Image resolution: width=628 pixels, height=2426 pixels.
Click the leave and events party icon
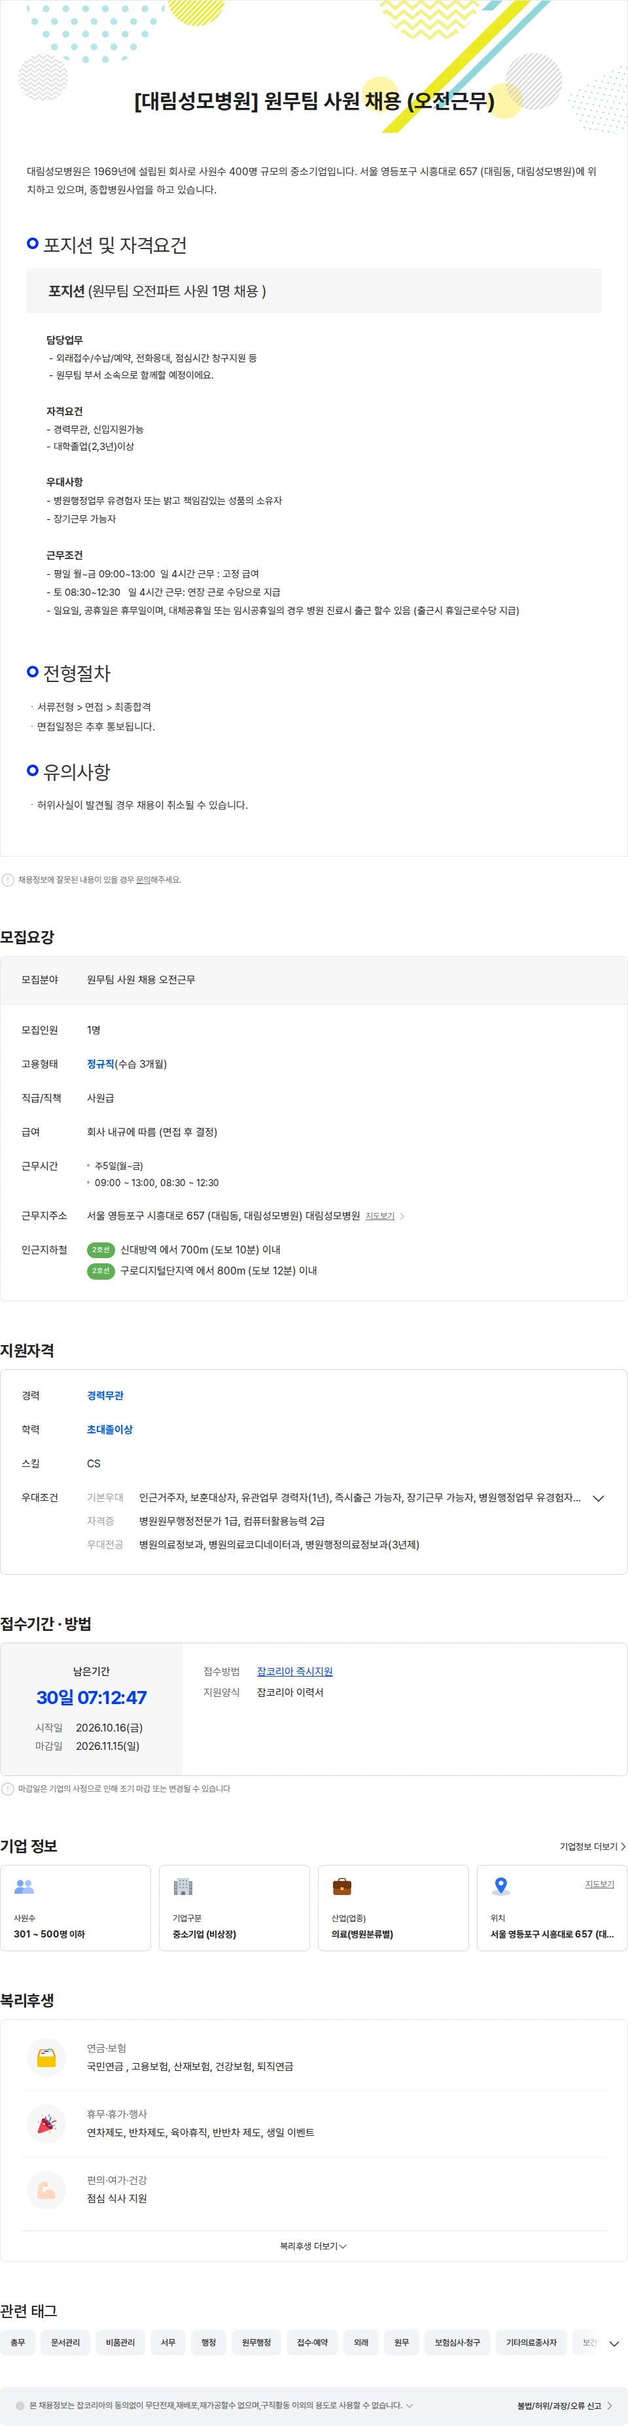(x=46, y=2124)
